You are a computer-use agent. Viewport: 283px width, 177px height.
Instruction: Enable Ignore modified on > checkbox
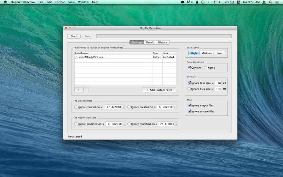[x=129, y=124]
